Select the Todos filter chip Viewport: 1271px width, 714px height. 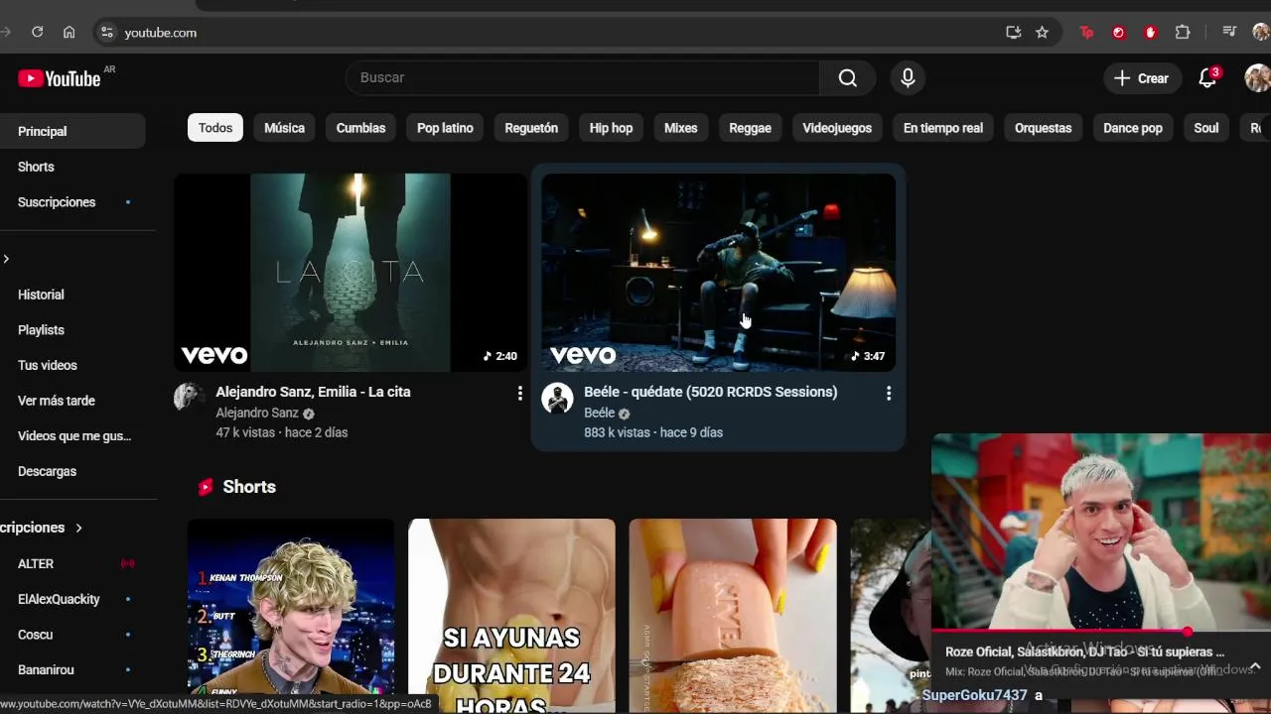pos(215,128)
